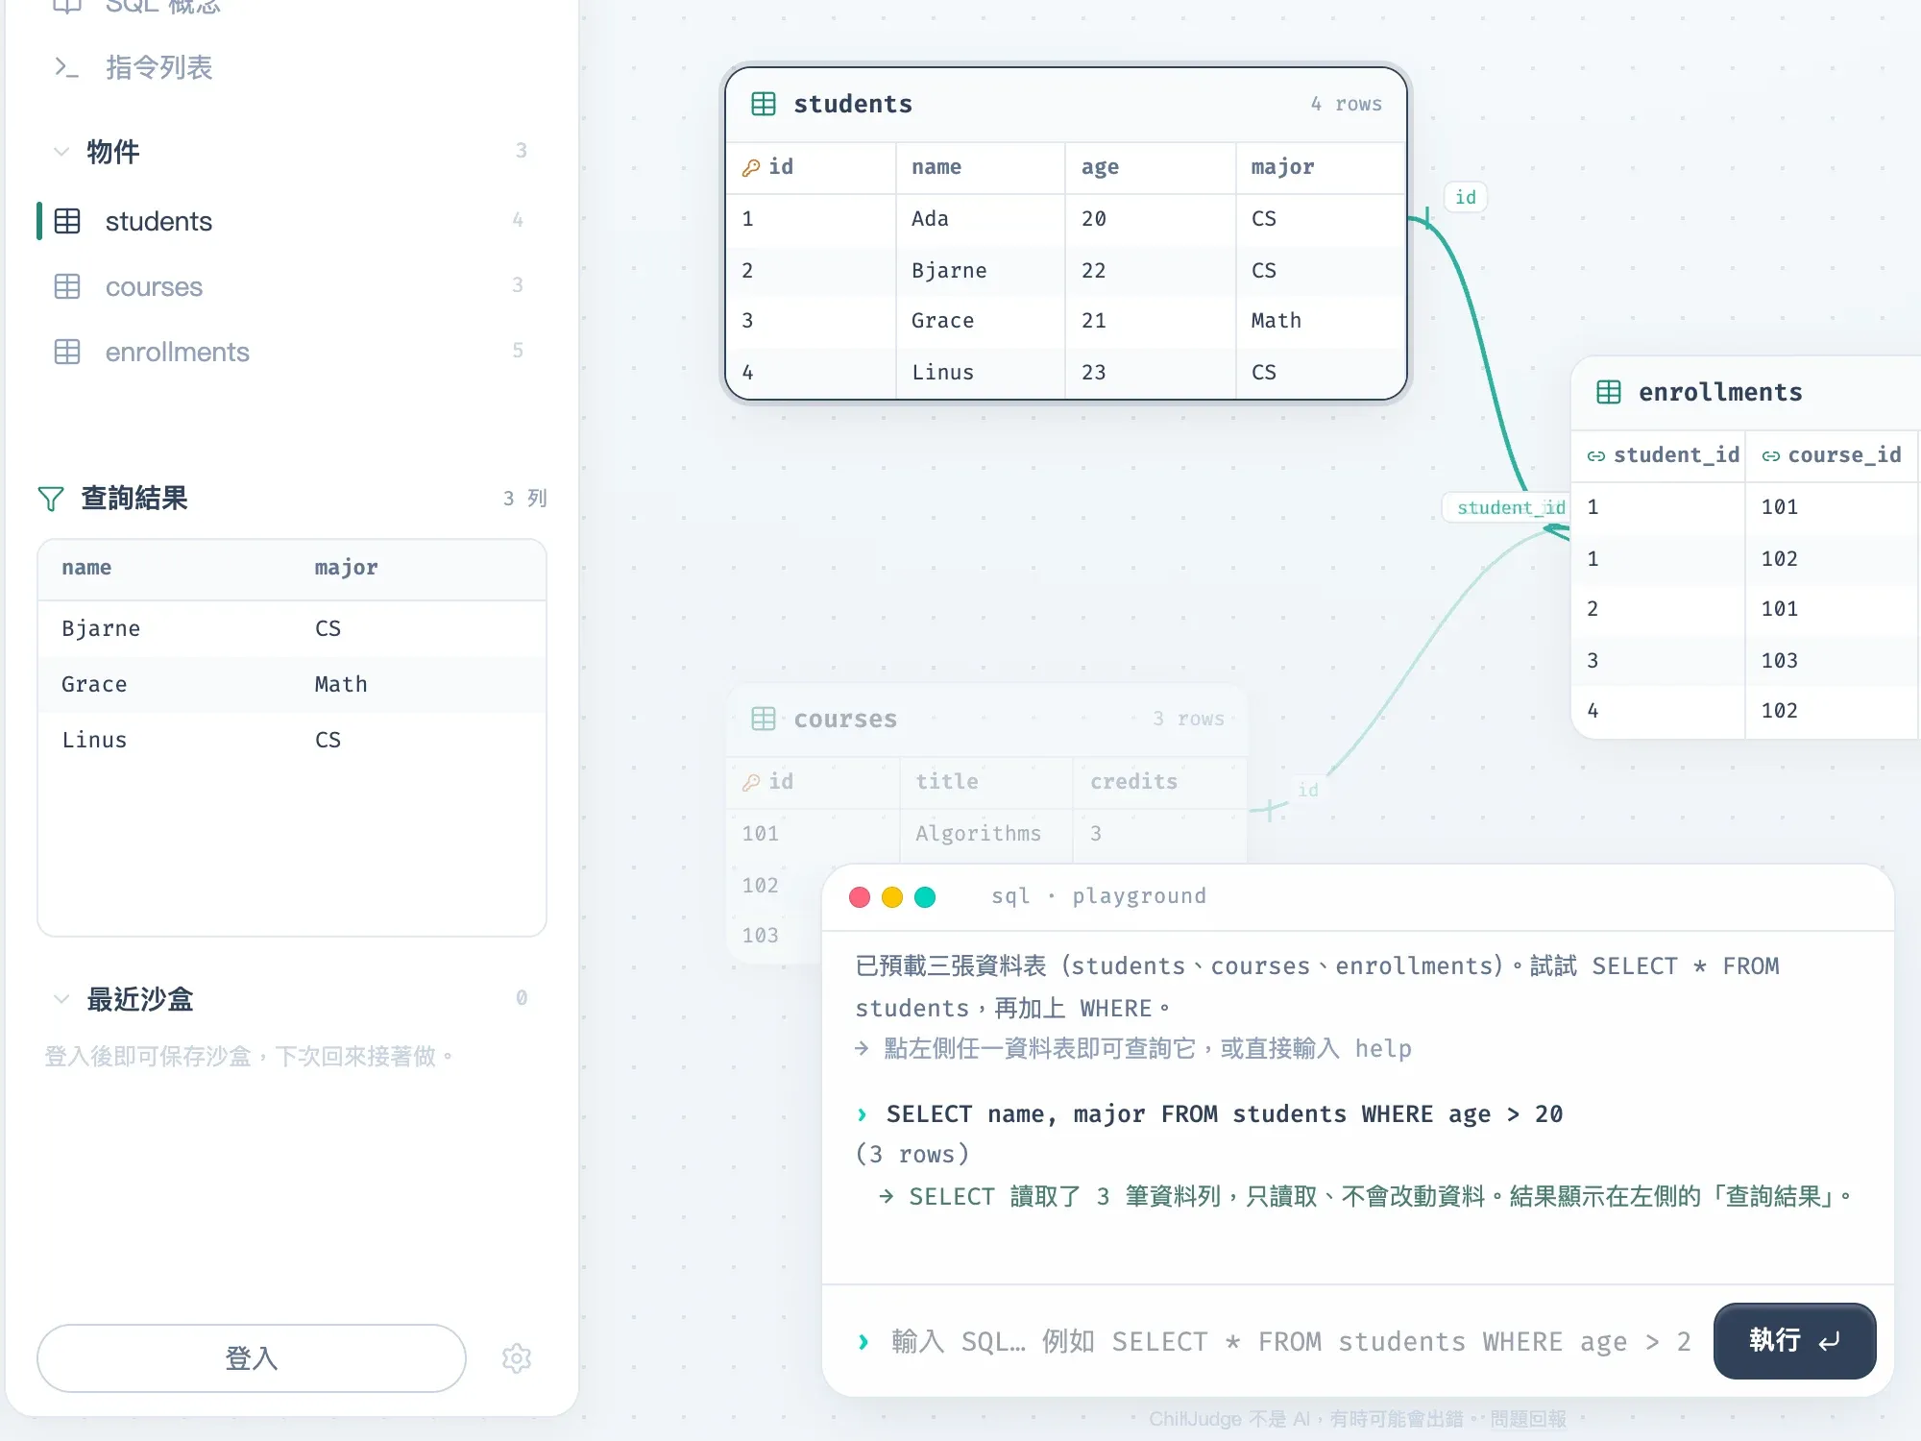Click the 問題回報 link in footer

[x=1527, y=1419]
